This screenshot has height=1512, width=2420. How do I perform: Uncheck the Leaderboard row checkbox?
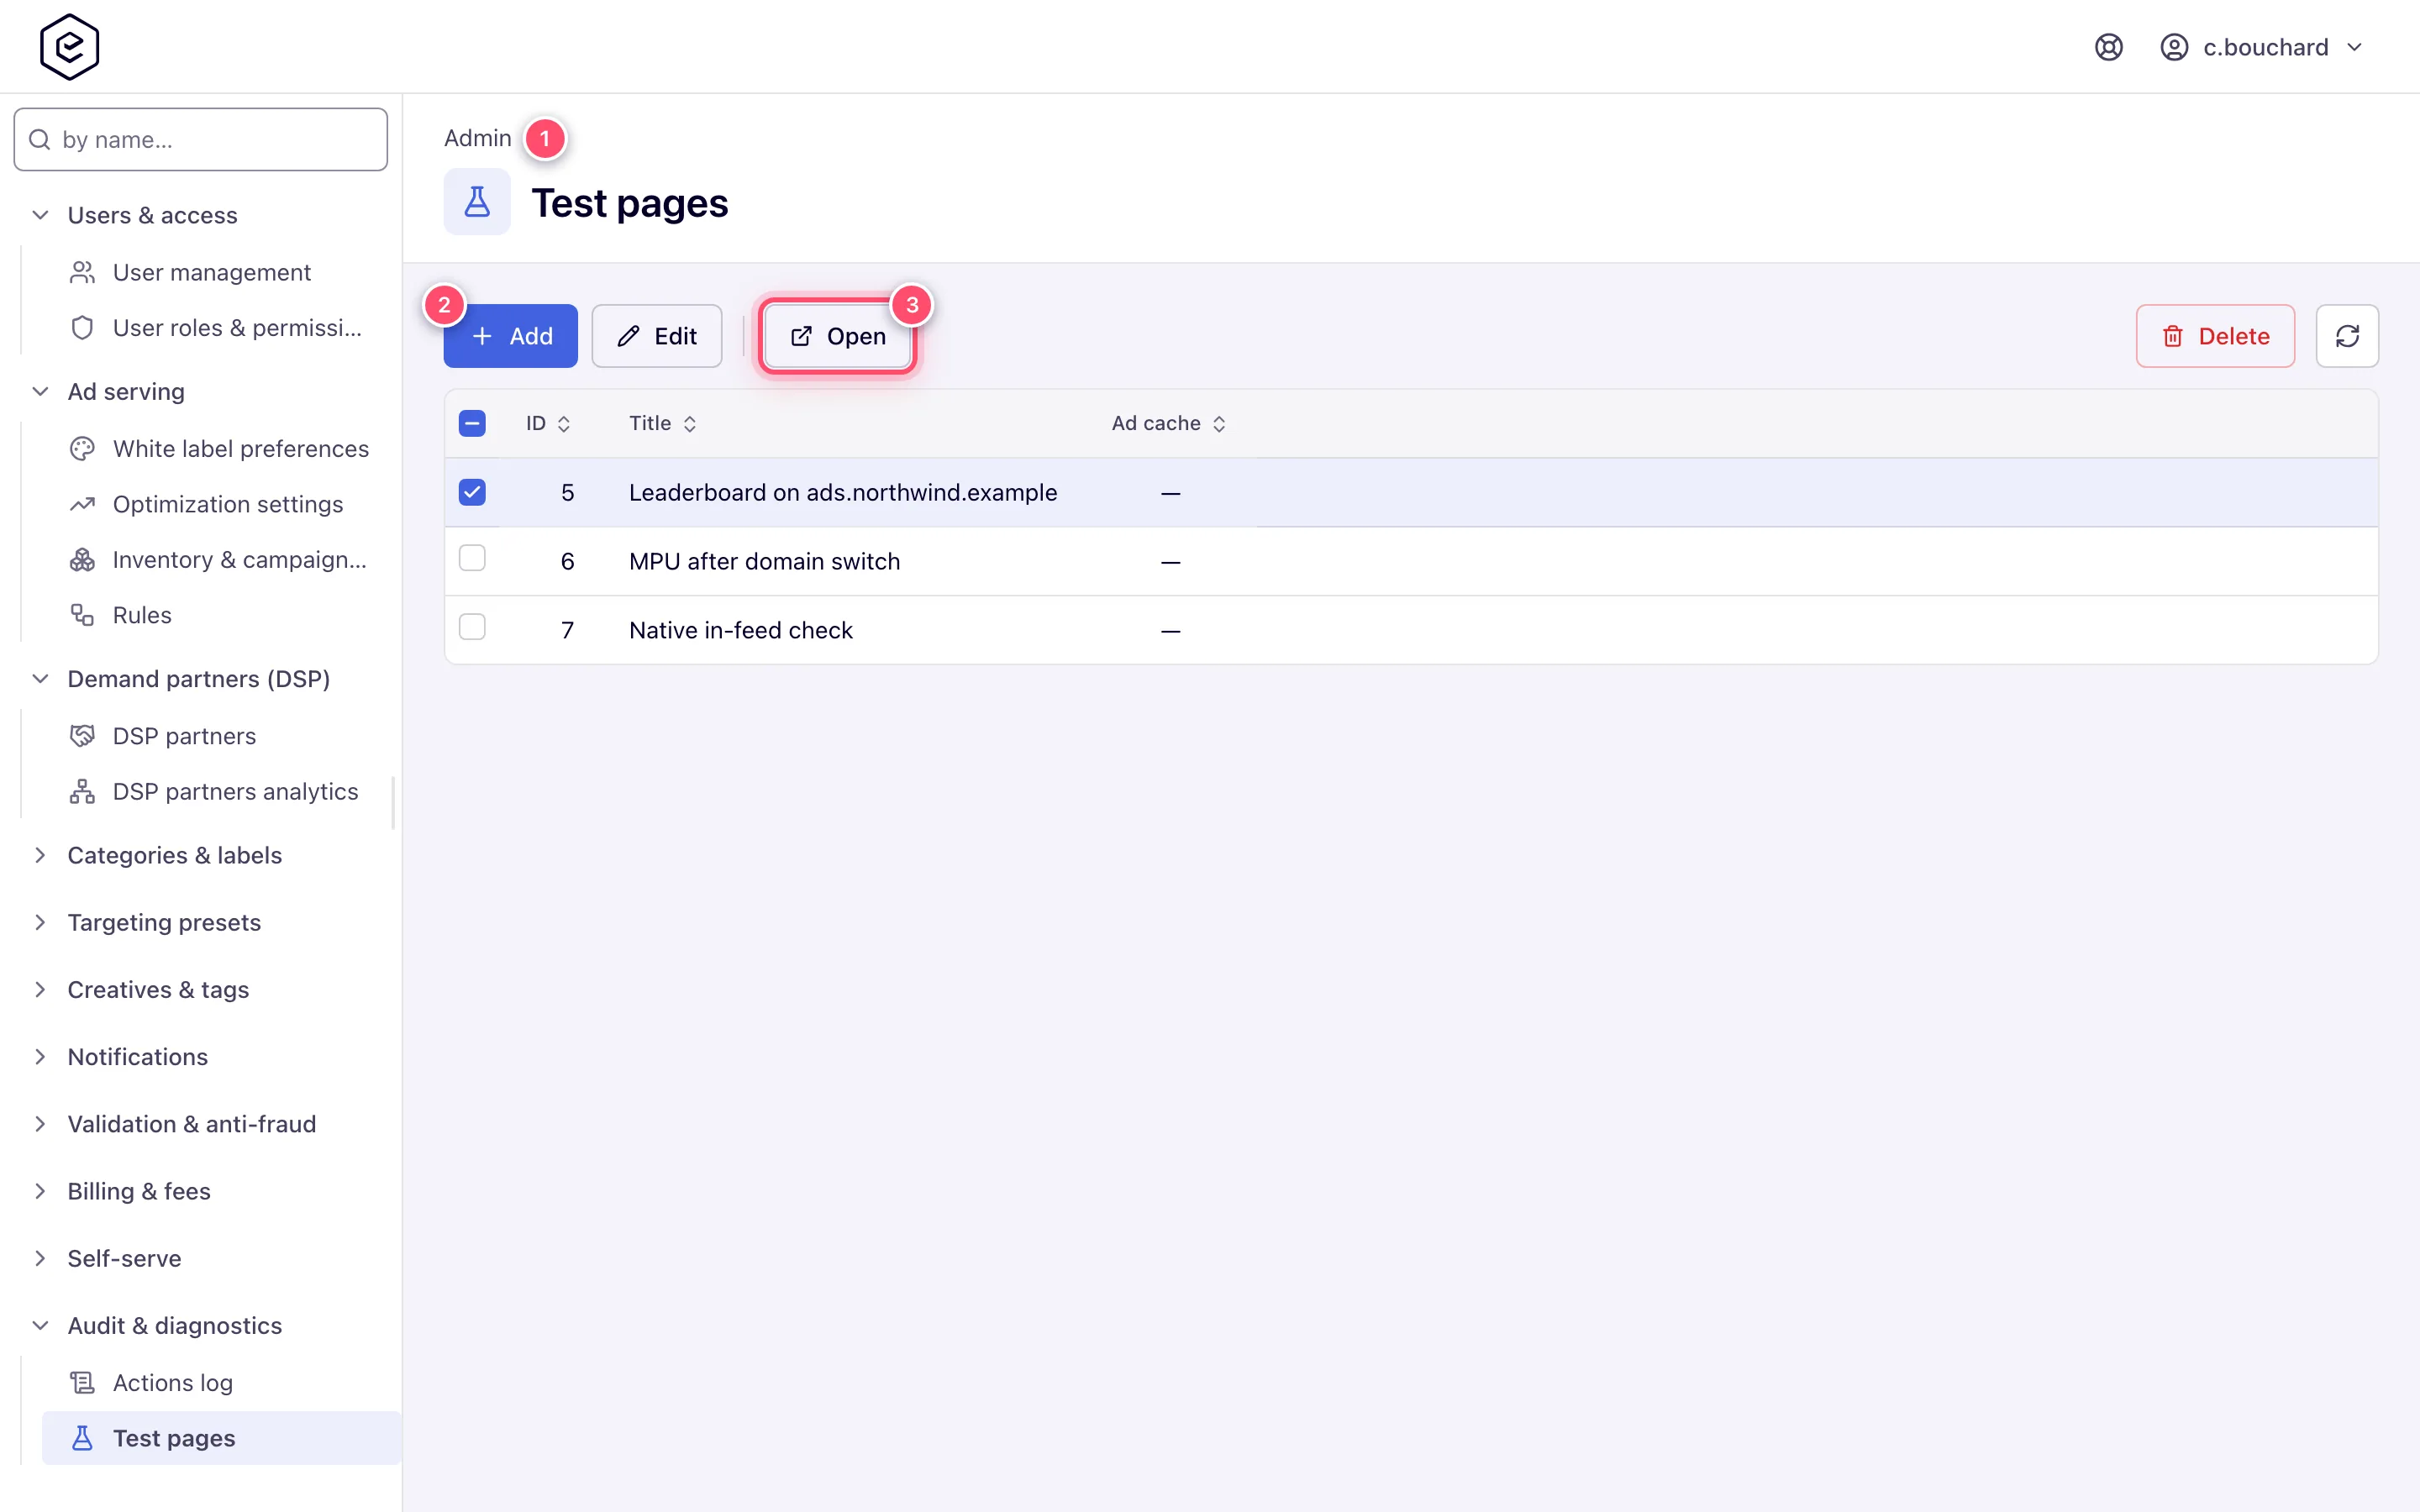(472, 492)
